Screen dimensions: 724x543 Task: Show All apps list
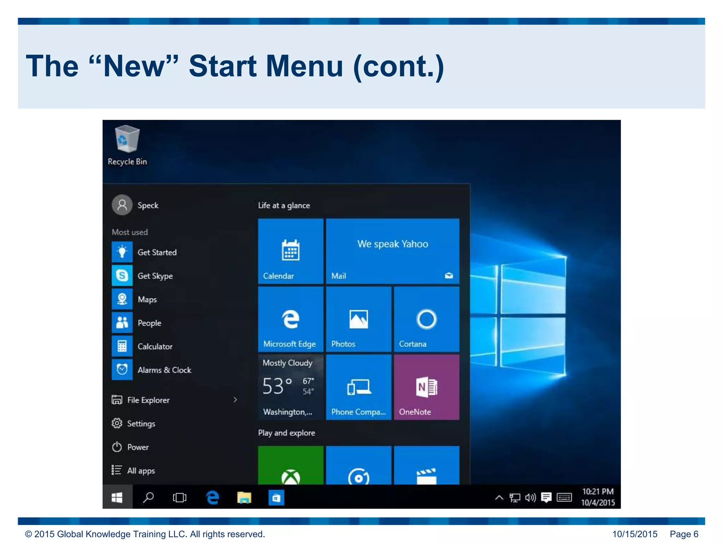point(133,471)
